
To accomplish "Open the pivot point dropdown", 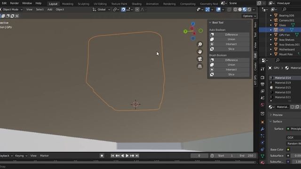I will pos(116,9).
